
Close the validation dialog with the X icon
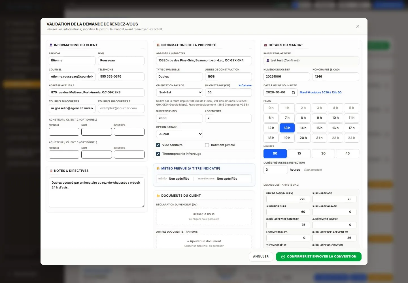point(358,26)
